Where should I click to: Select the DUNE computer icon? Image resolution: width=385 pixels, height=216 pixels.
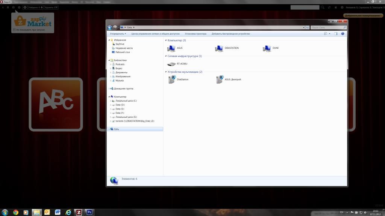(271, 48)
